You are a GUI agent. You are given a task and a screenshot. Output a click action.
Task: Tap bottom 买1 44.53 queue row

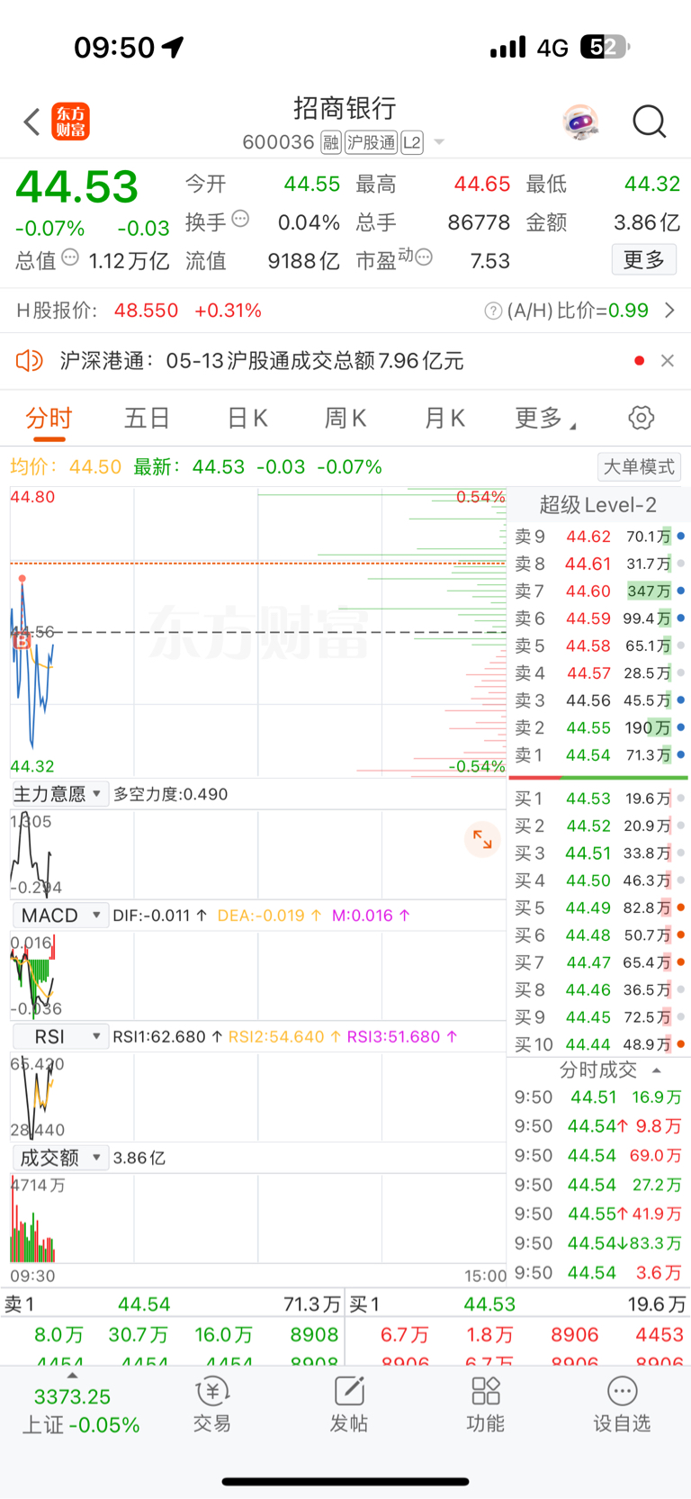point(517,1304)
